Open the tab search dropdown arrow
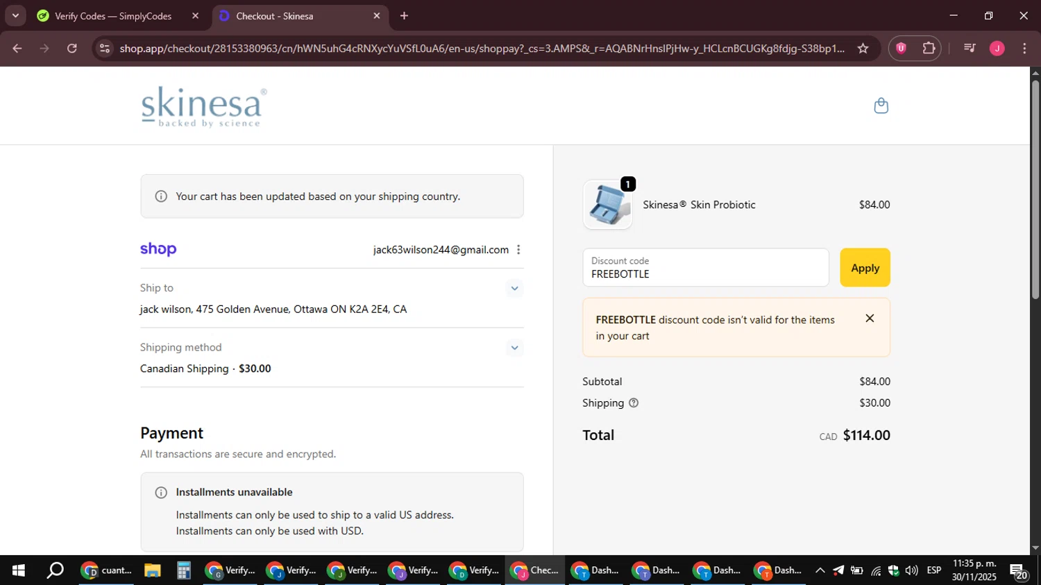Screen dimensions: 1041x585 click(15, 16)
